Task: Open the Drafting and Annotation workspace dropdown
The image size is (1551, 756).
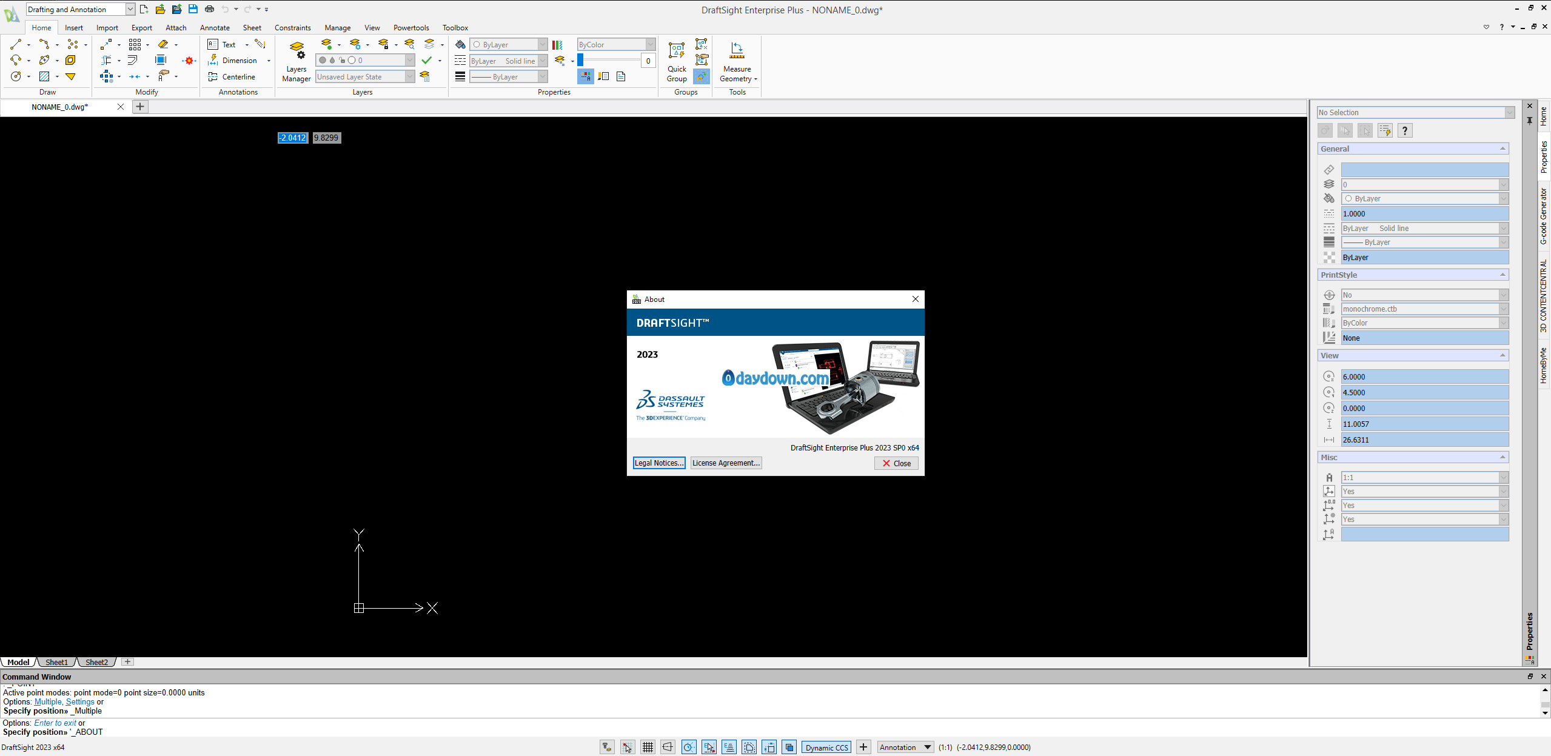Action: [130, 9]
